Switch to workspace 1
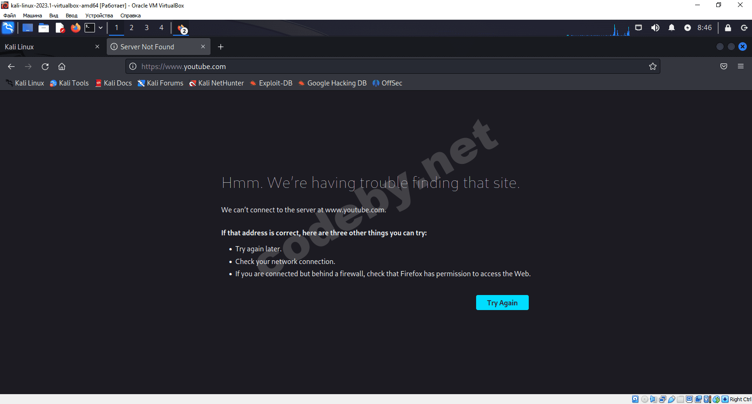The image size is (752, 404). coord(117,28)
